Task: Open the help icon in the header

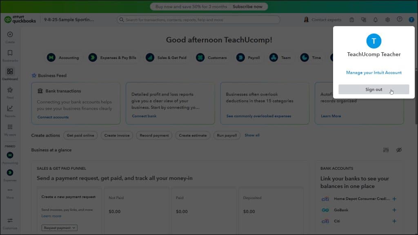Action: 400,19
